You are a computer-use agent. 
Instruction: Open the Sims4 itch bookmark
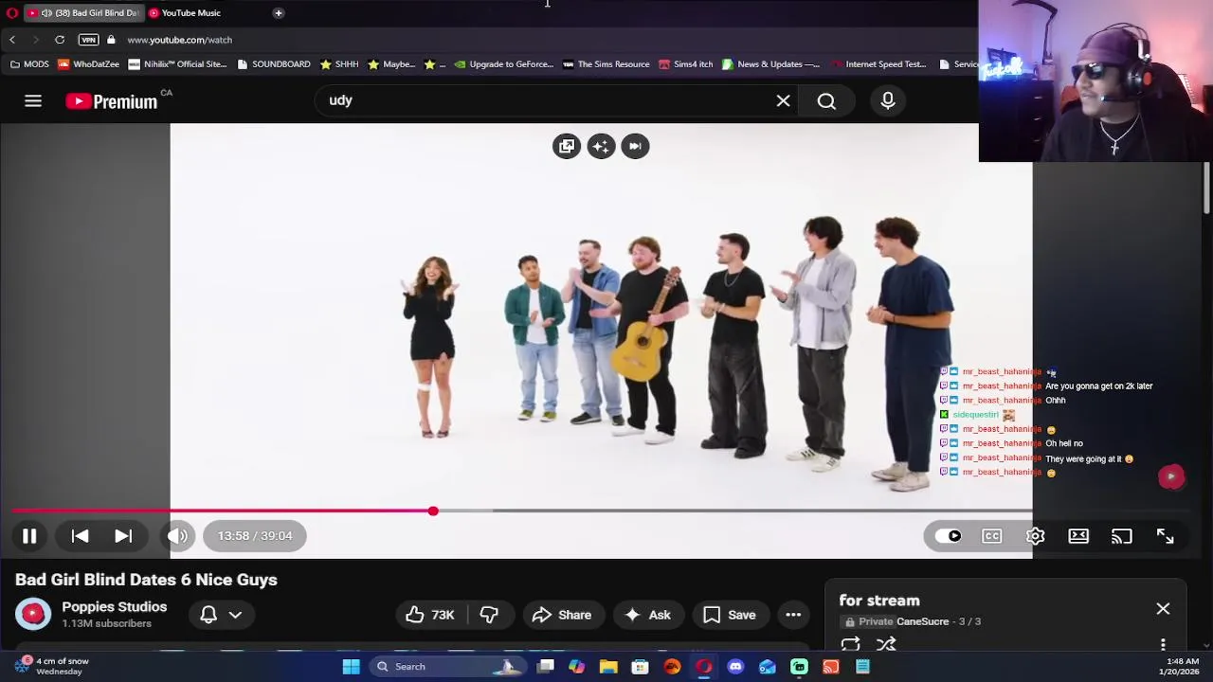tap(685, 64)
